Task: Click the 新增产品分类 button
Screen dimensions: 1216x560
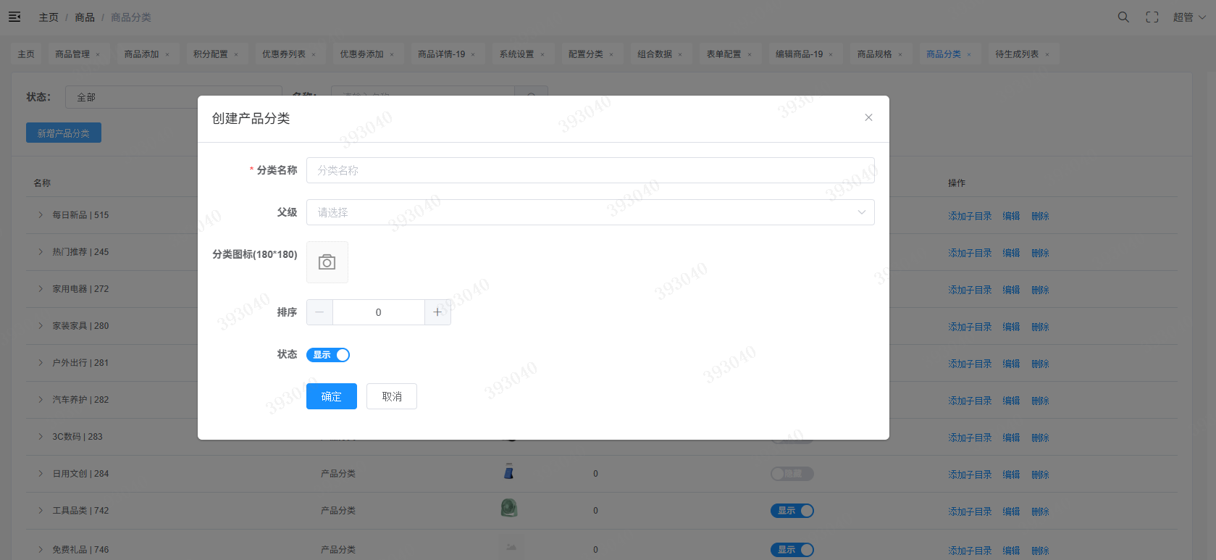Action: coord(64,133)
